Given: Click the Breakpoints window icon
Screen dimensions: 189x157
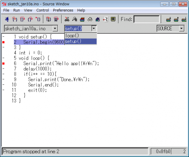Looking at the screenshot, I should click(106, 19).
